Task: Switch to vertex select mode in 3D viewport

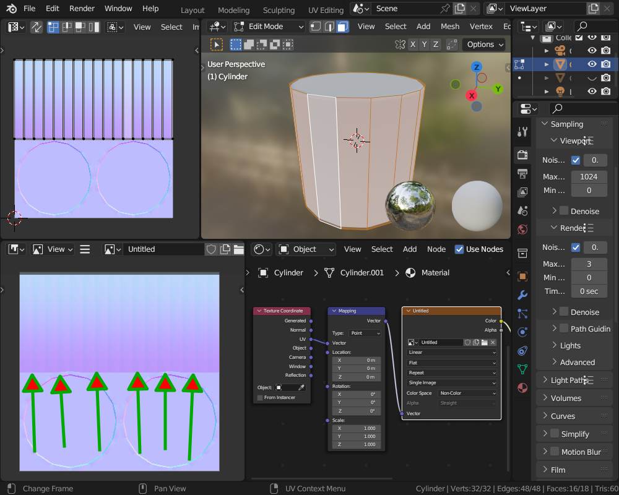Action: coord(316,27)
